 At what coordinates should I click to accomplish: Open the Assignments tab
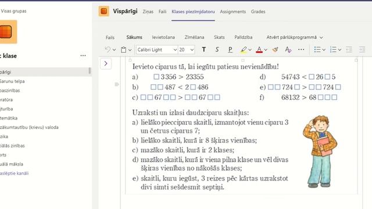[233, 12]
